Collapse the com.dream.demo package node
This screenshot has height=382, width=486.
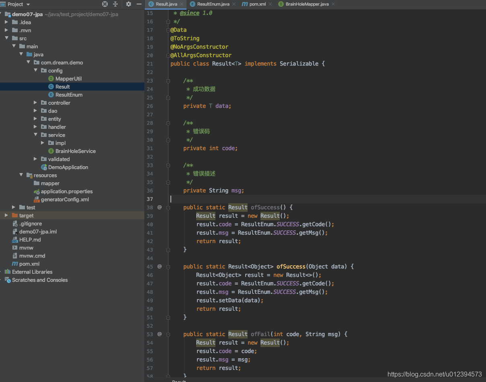click(x=28, y=62)
